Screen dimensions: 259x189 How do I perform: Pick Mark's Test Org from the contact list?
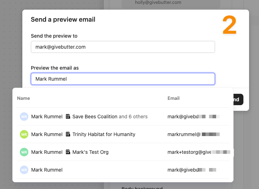click(x=90, y=152)
